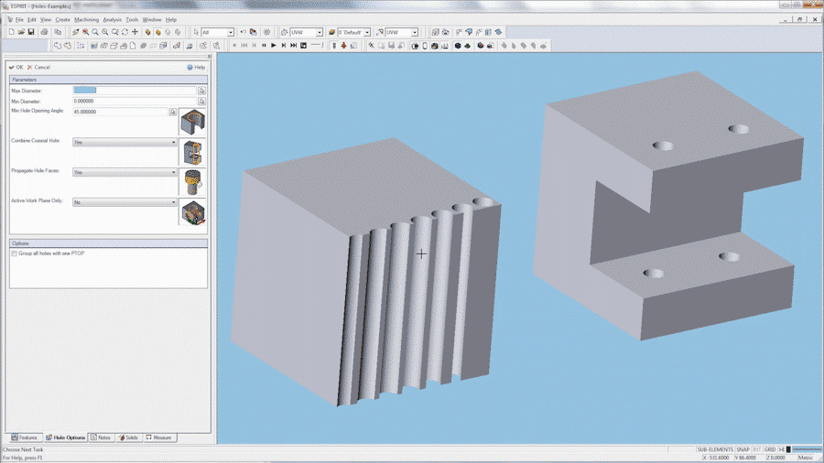This screenshot has width=824, height=463.
Task: Click the black cube solid view icon
Action: tap(458, 46)
